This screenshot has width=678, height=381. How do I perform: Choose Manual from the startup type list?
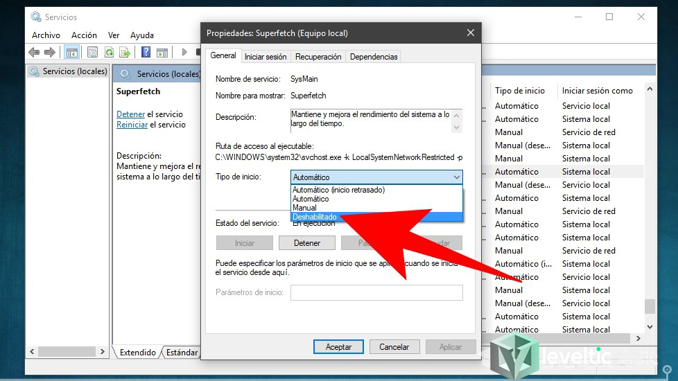[x=304, y=208]
